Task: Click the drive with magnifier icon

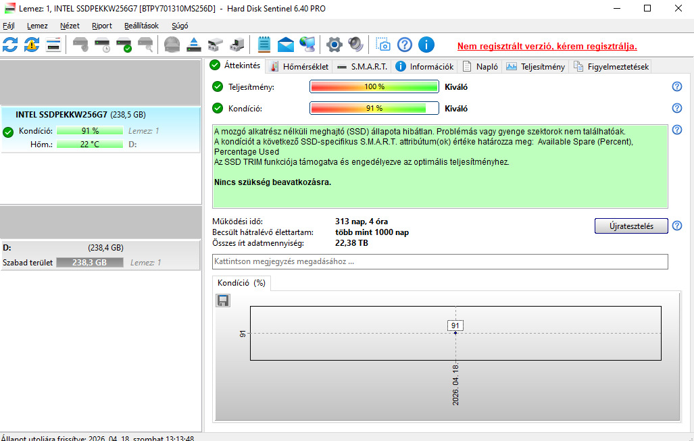Action: coord(145,45)
